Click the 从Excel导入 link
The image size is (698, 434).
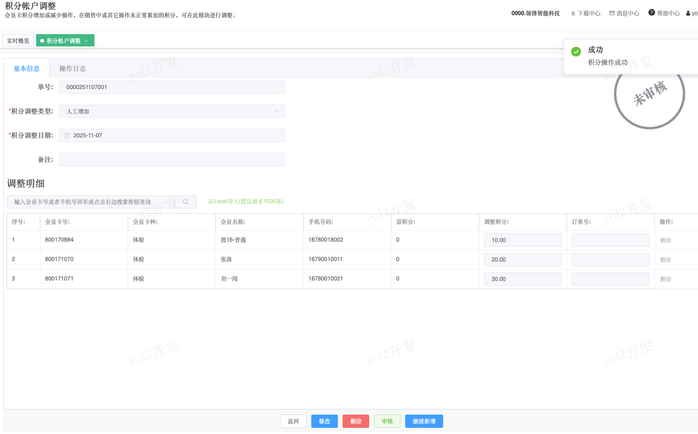(246, 201)
